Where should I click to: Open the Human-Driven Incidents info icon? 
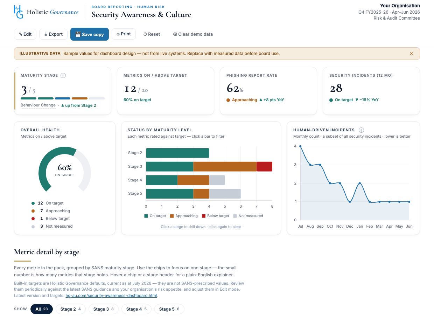pyautogui.click(x=361, y=130)
